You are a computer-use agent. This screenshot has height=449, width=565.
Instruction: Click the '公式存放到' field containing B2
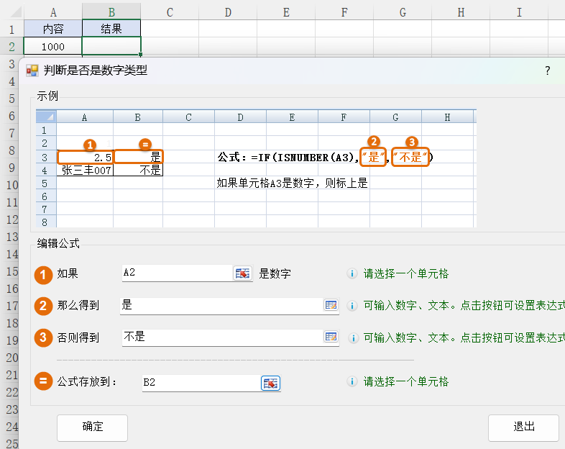tap(200, 383)
